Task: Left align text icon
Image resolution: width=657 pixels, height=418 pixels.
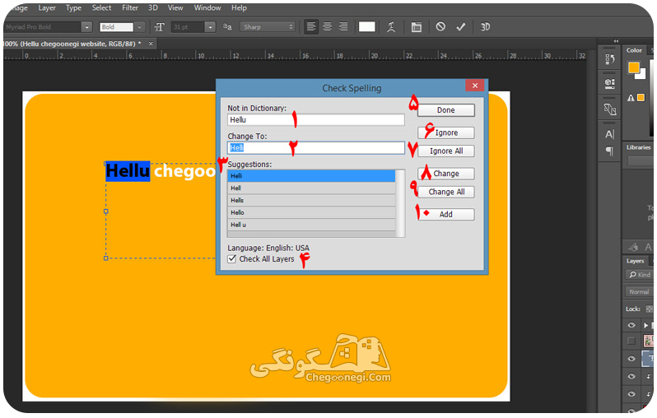Action: 311,27
